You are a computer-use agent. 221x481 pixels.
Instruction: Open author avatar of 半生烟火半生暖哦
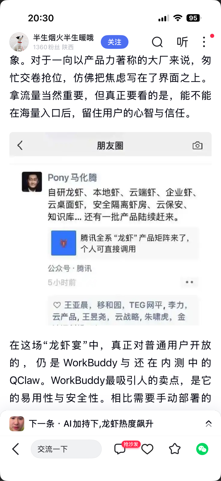click(19, 42)
